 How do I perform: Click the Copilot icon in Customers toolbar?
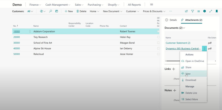click(41, 11)
